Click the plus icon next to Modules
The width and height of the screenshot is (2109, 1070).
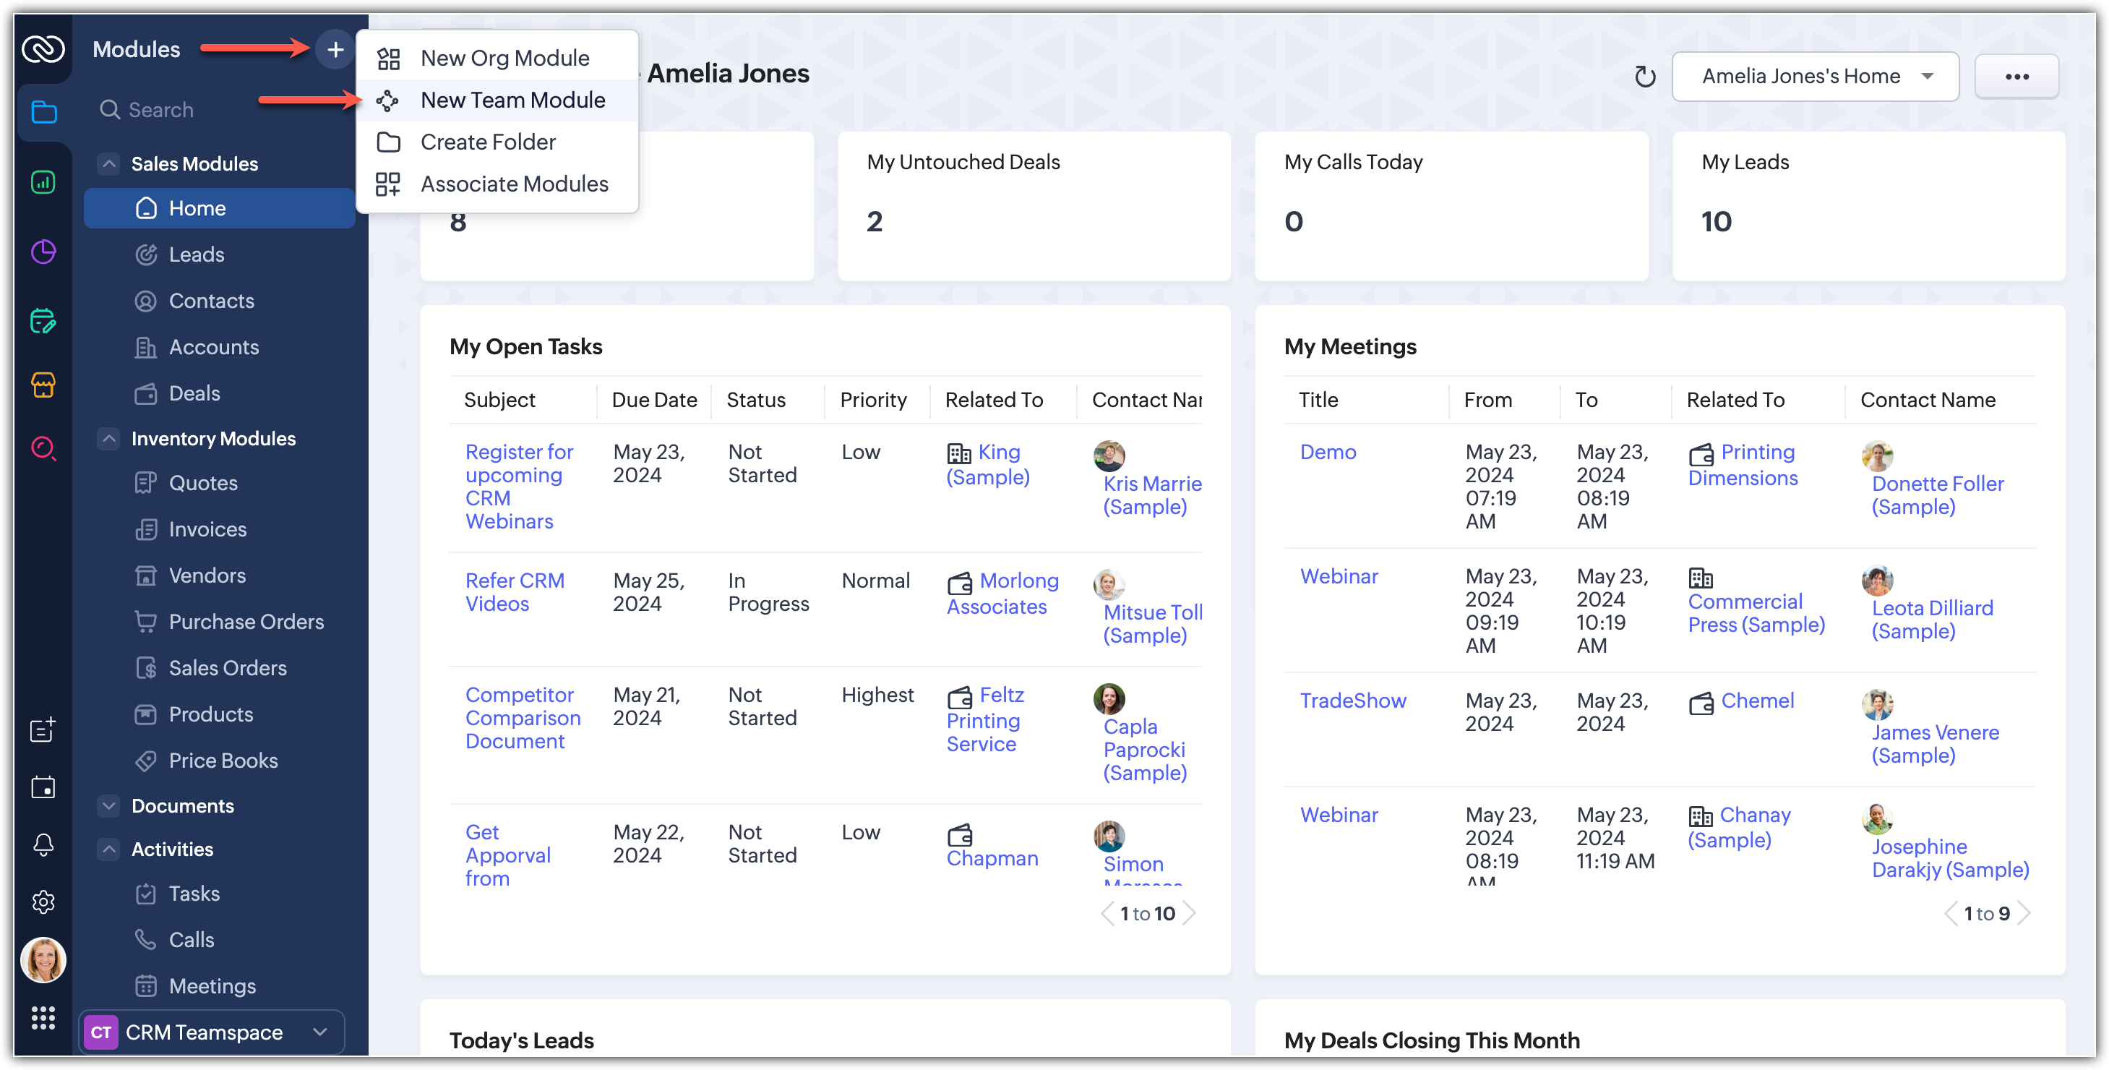coord(335,50)
